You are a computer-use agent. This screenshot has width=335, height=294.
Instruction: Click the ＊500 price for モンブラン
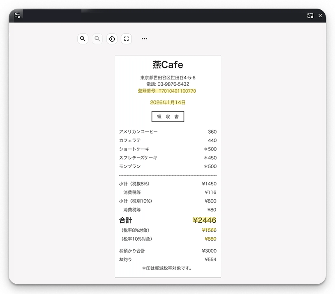click(x=210, y=166)
